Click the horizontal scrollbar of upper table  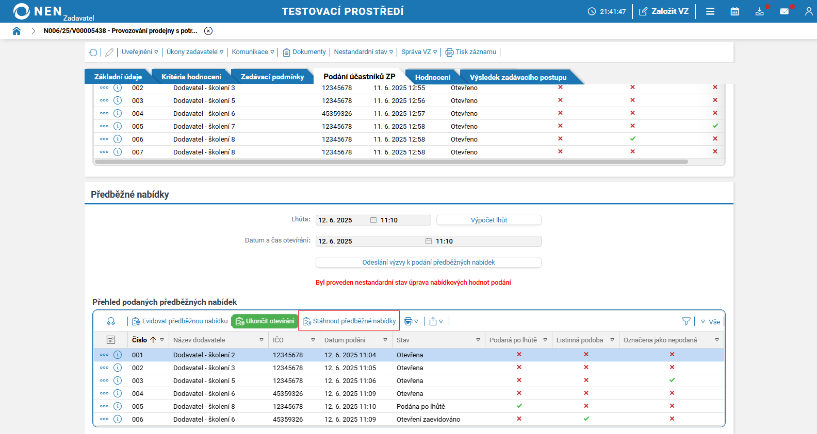tap(392, 162)
